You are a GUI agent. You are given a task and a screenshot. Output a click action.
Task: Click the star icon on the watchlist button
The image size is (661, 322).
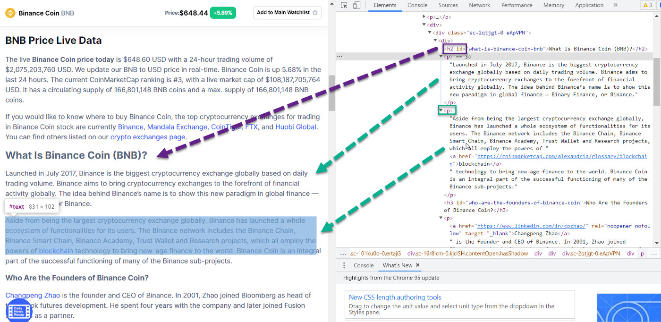pos(315,12)
